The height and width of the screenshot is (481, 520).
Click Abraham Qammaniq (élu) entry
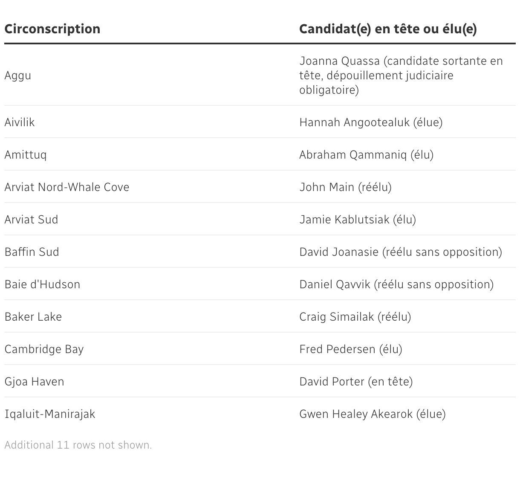[x=366, y=155]
